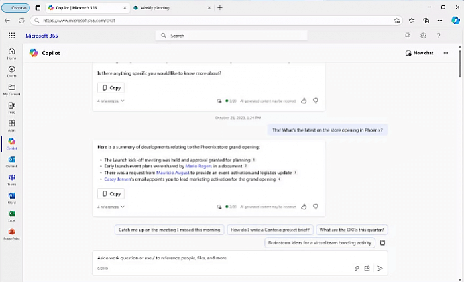464x282 pixels.
Task: Launch Outlook from the sidebar
Action: point(11,162)
